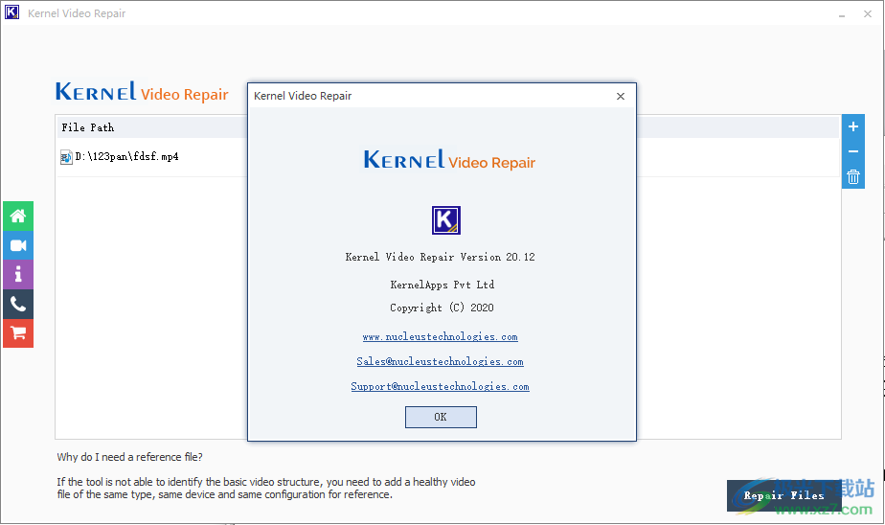Minimize the Kernel Video Repair window
Viewport: 885px width, 525px height.
pos(842,14)
